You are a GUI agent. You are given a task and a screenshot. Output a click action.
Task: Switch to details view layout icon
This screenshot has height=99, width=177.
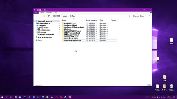pyautogui.click(x=149, y=85)
